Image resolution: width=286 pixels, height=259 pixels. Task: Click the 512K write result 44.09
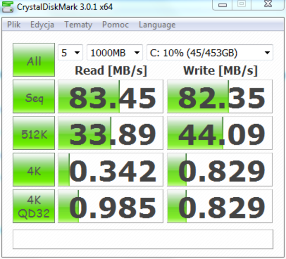point(220,133)
